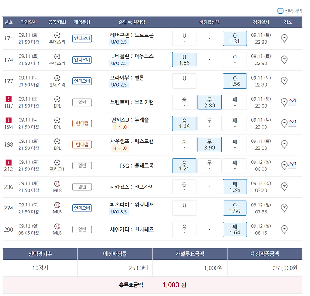The height and width of the screenshot is (296, 310).
Task: Click baseball icon for match 236
Action: click(57, 184)
